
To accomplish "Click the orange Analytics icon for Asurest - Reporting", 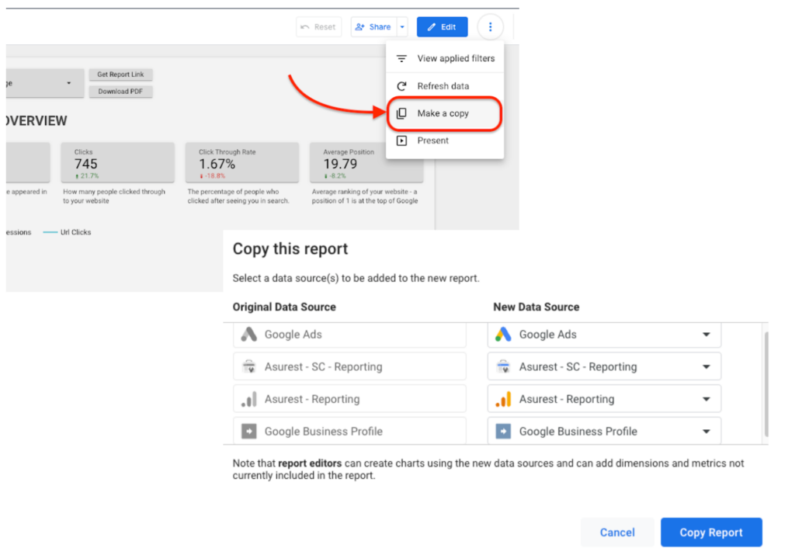I will point(503,400).
